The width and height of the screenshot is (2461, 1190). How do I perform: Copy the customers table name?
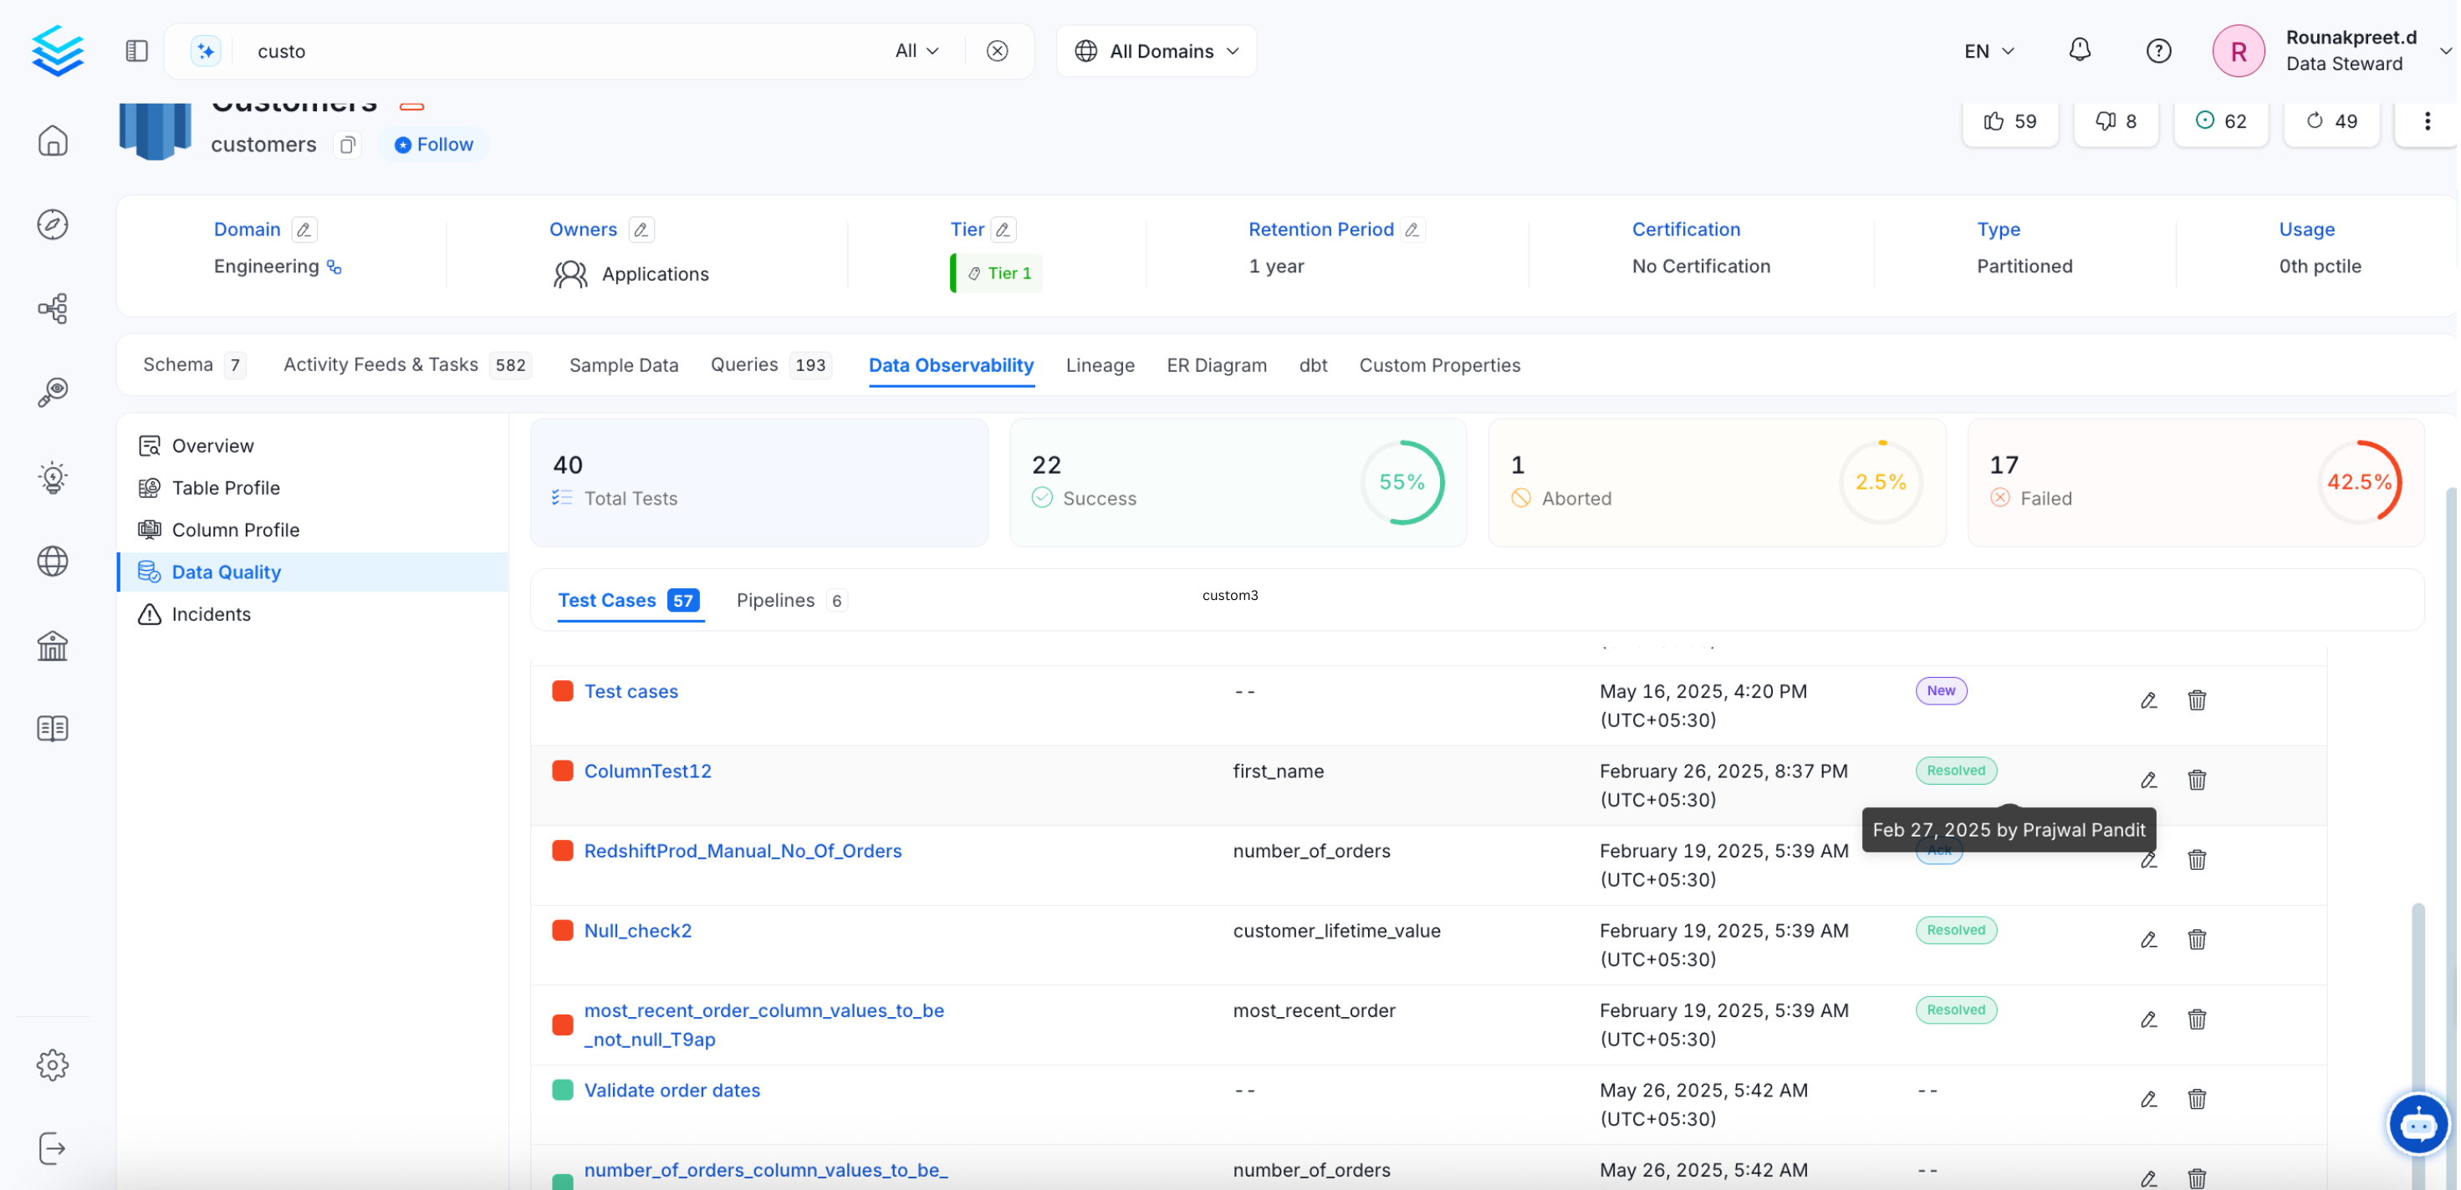point(348,145)
